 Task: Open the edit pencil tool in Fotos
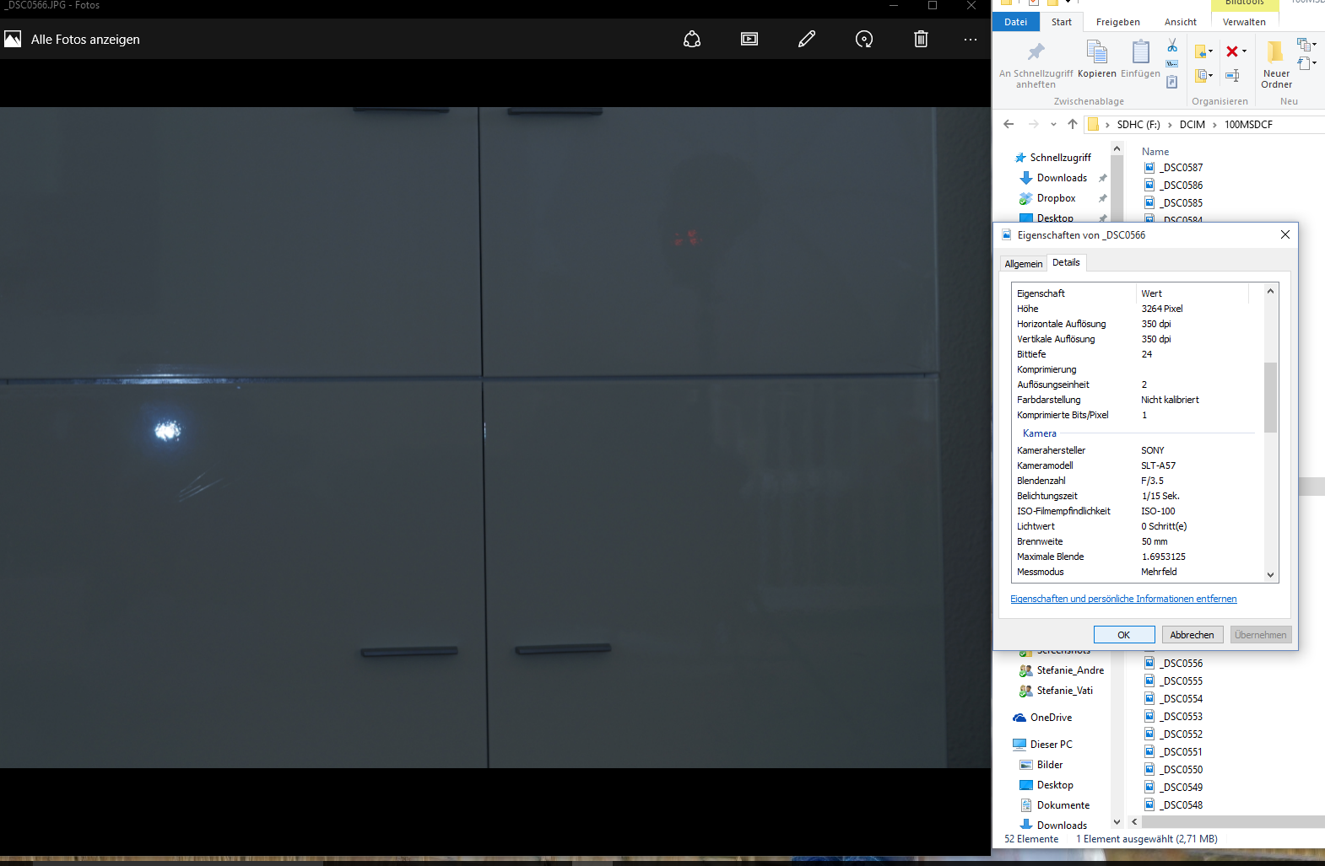click(807, 39)
